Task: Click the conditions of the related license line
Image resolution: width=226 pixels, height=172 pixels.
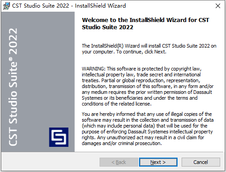Action: 117,104
